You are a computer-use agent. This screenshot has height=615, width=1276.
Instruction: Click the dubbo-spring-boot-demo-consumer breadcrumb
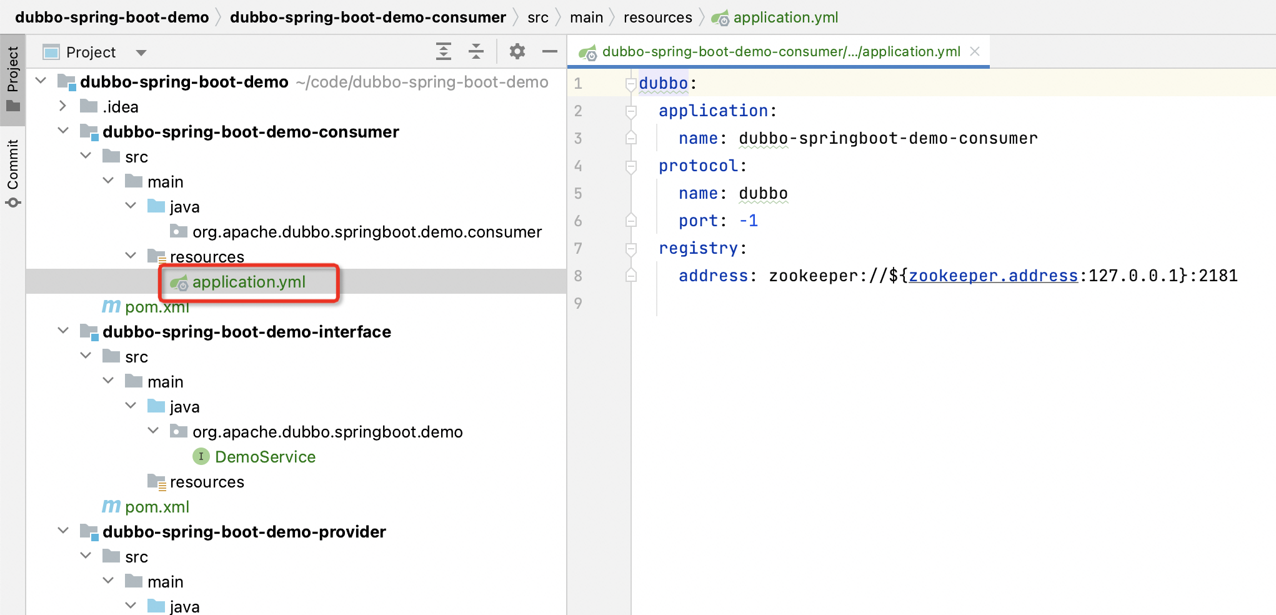tap(367, 17)
